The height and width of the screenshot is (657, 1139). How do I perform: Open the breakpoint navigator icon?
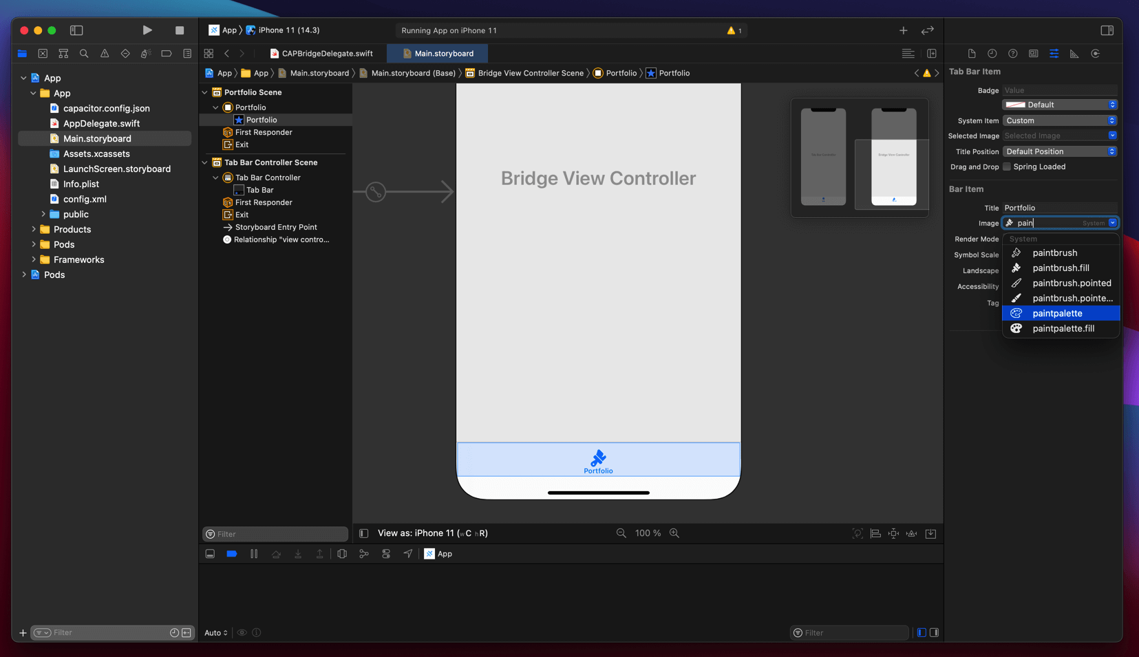167,54
